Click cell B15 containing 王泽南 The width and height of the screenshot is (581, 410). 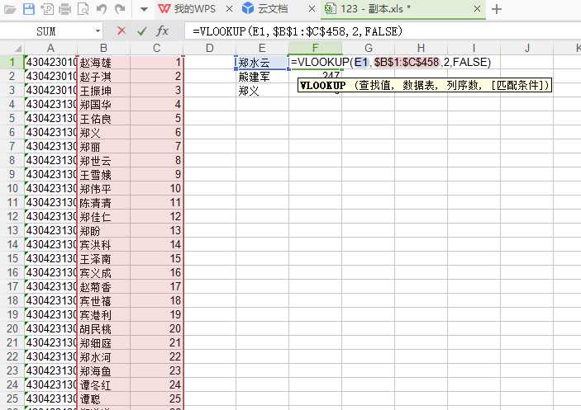(x=104, y=259)
